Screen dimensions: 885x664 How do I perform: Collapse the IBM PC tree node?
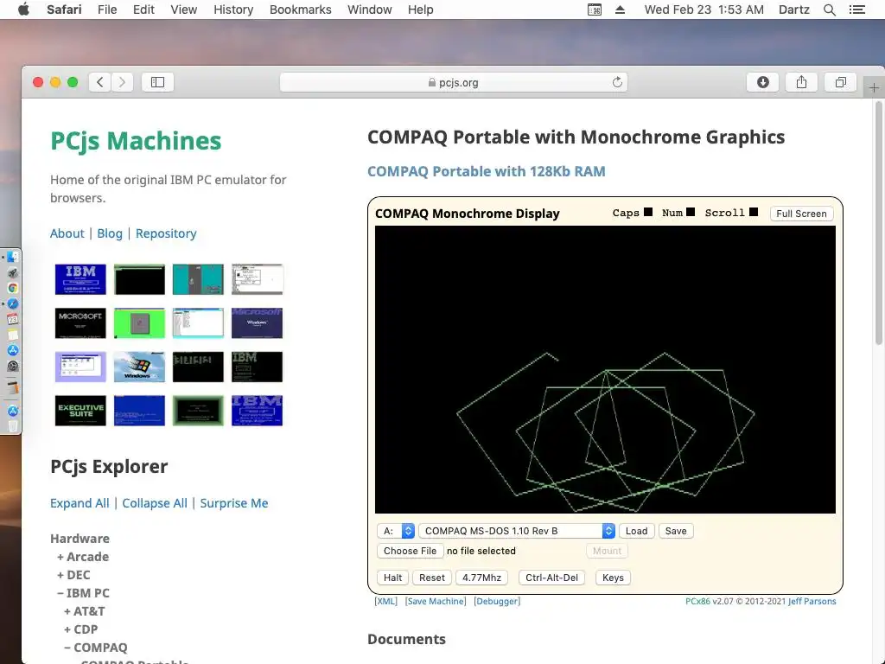coord(83,593)
